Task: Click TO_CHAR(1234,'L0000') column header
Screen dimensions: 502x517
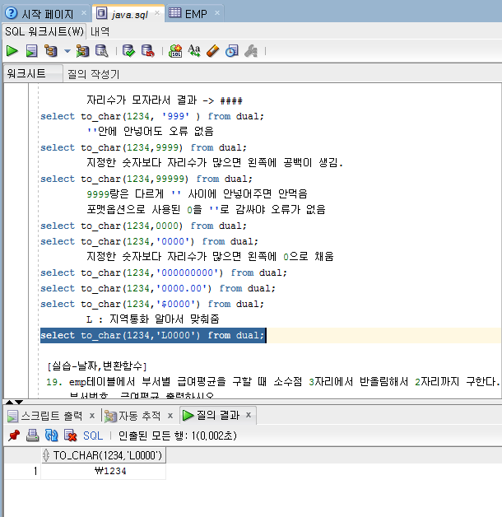Action: coord(104,455)
